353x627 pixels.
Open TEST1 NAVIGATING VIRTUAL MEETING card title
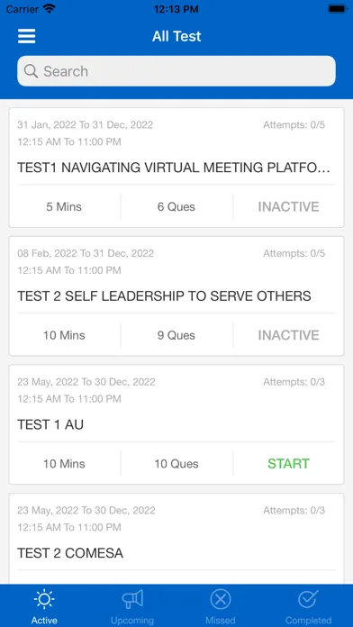tap(174, 168)
